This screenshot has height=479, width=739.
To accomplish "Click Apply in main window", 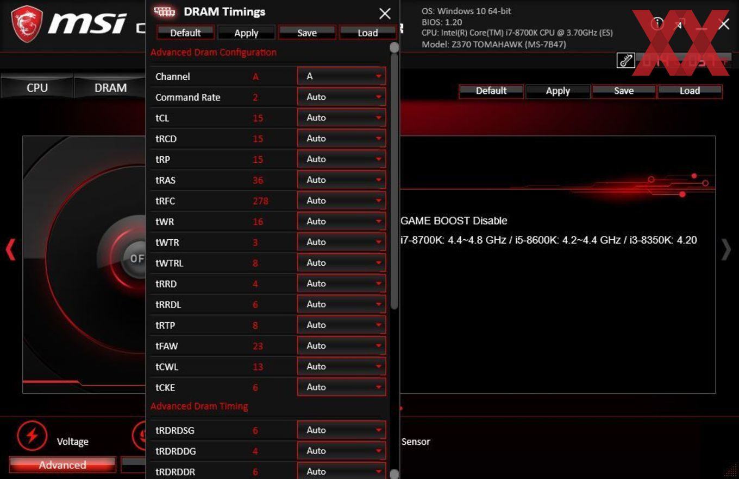I will pos(558,91).
